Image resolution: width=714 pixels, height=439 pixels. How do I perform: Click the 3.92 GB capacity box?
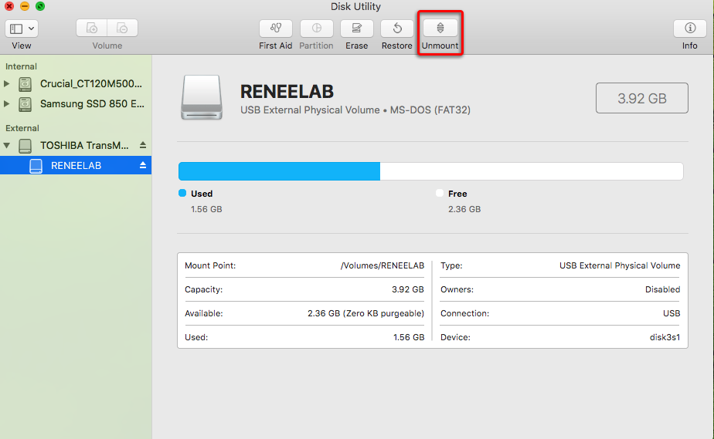click(642, 98)
